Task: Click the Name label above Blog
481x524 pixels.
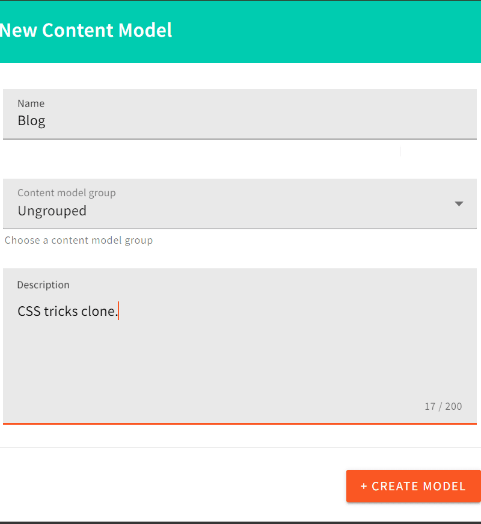Action: pyautogui.click(x=31, y=103)
